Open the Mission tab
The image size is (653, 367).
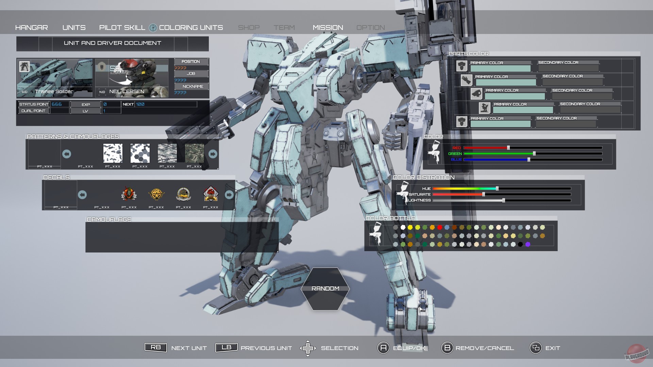[328, 28]
